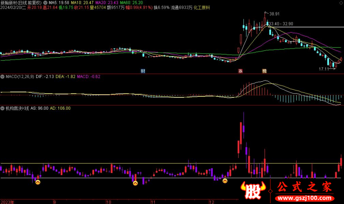This screenshot has width=344, height=204.
Task: Click the 新翰新材 stock title text
Action: click(x=9, y=3)
